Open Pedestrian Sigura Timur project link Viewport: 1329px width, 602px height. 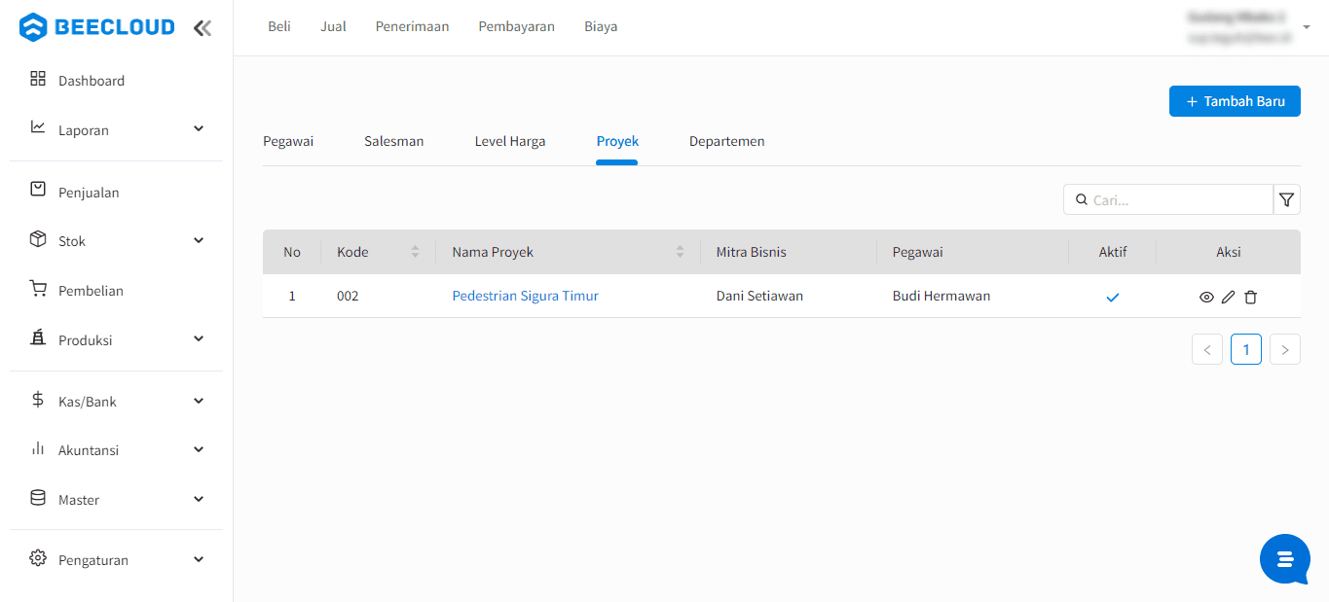525,297
